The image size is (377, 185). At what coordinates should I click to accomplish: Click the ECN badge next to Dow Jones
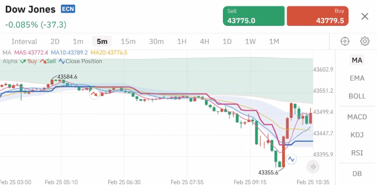(68, 9)
